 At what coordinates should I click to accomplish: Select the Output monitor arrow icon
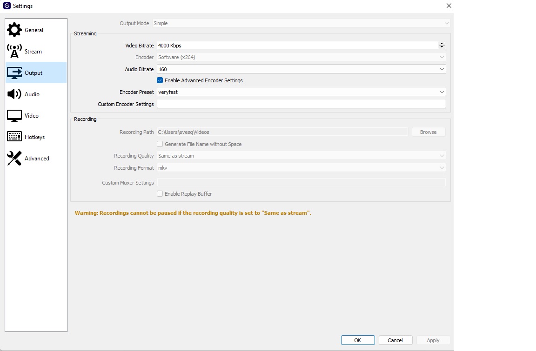pos(14,73)
